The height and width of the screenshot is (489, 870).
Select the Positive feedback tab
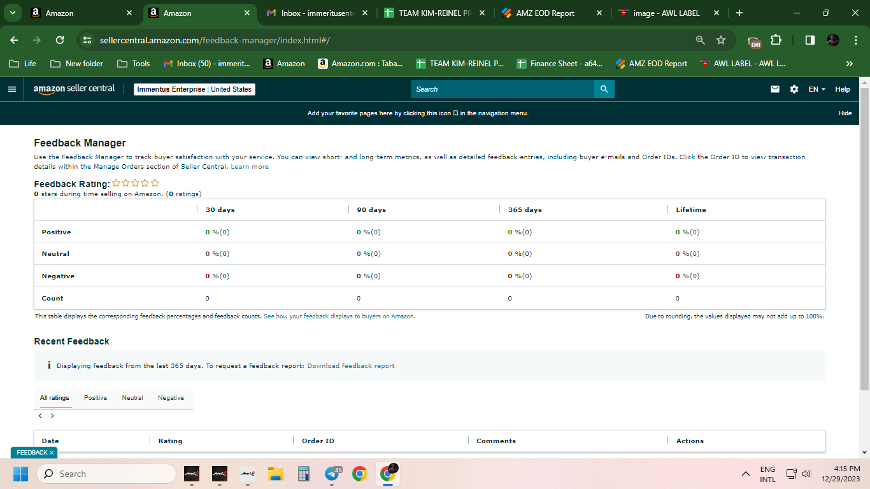[96, 398]
